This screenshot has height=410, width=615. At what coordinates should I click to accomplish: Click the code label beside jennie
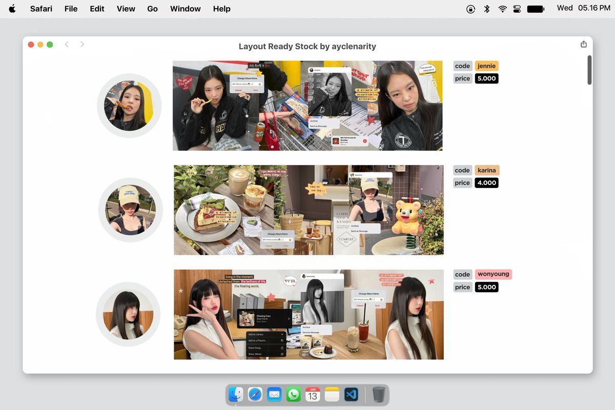pyautogui.click(x=463, y=66)
